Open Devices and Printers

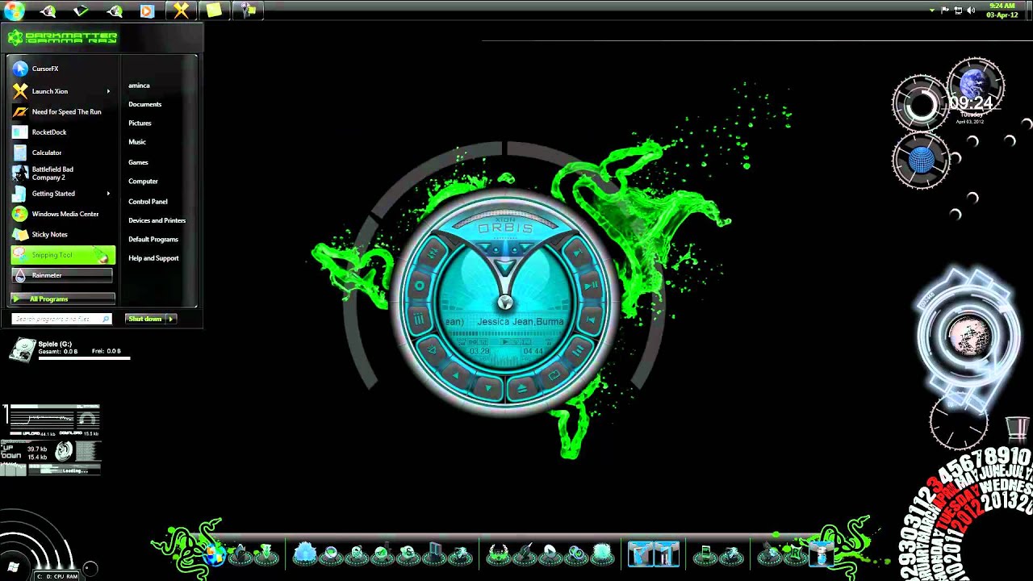(157, 220)
